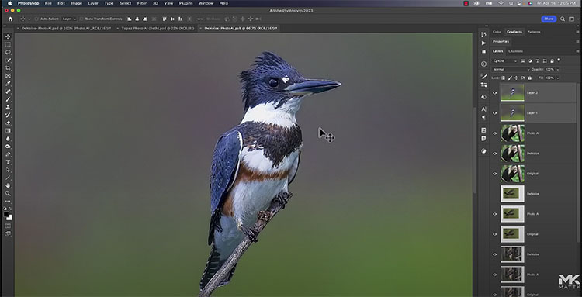The width and height of the screenshot is (582, 297).
Task: Enable the Auto-Select checkbox
Action: 36,19
